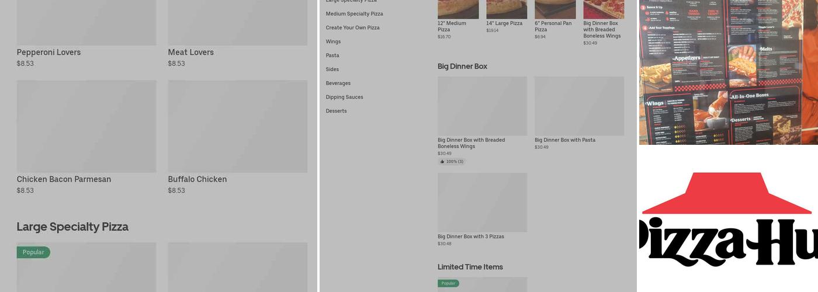
Task: Click the Big Dinner Box section heading
Action: [462, 67]
